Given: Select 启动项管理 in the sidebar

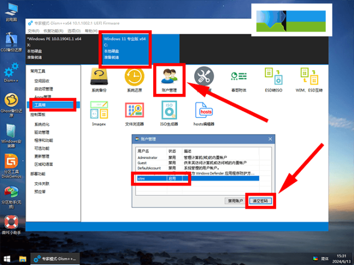Looking at the screenshot, I should coord(44,89).
